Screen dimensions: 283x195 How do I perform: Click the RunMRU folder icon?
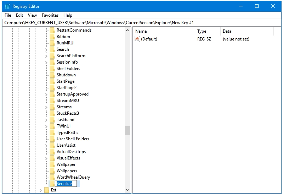tap(52, 43)
